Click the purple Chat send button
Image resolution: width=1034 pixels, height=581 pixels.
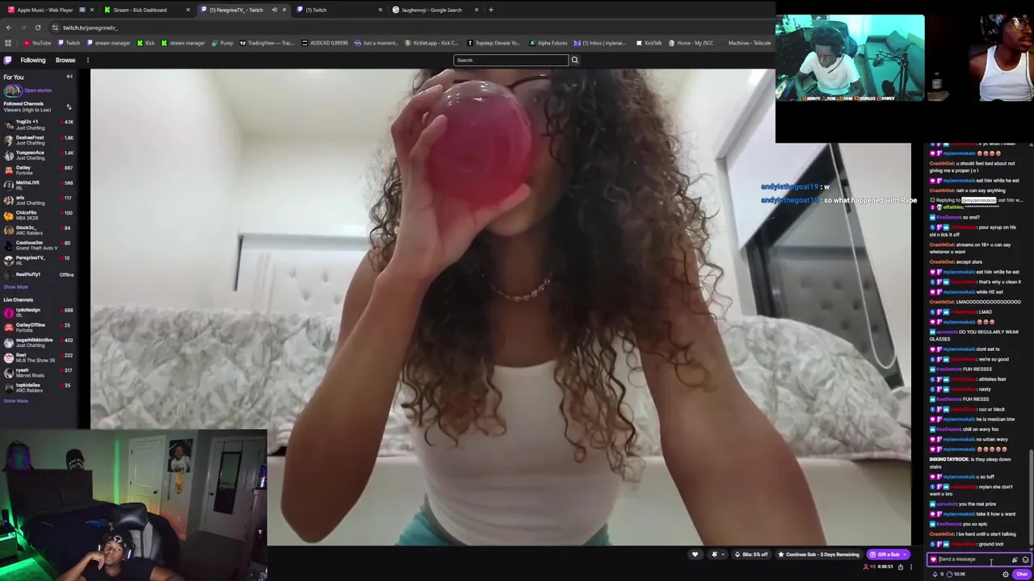tap(1022, 574)
